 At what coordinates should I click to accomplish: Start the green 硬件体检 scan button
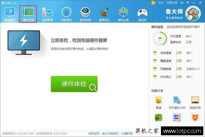click(x=74, y=84)
